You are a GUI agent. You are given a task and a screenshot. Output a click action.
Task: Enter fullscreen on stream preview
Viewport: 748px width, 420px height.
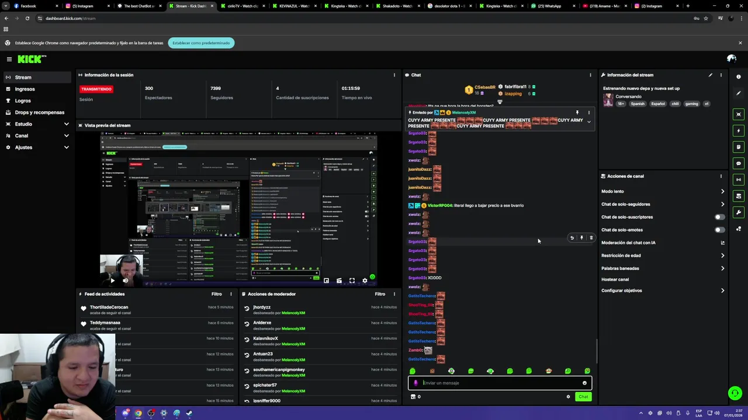352,281
